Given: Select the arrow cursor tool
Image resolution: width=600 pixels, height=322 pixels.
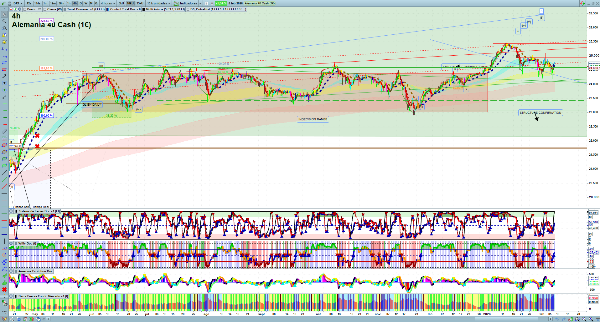Looking at the screenshot, I should [x=4, y=14].
